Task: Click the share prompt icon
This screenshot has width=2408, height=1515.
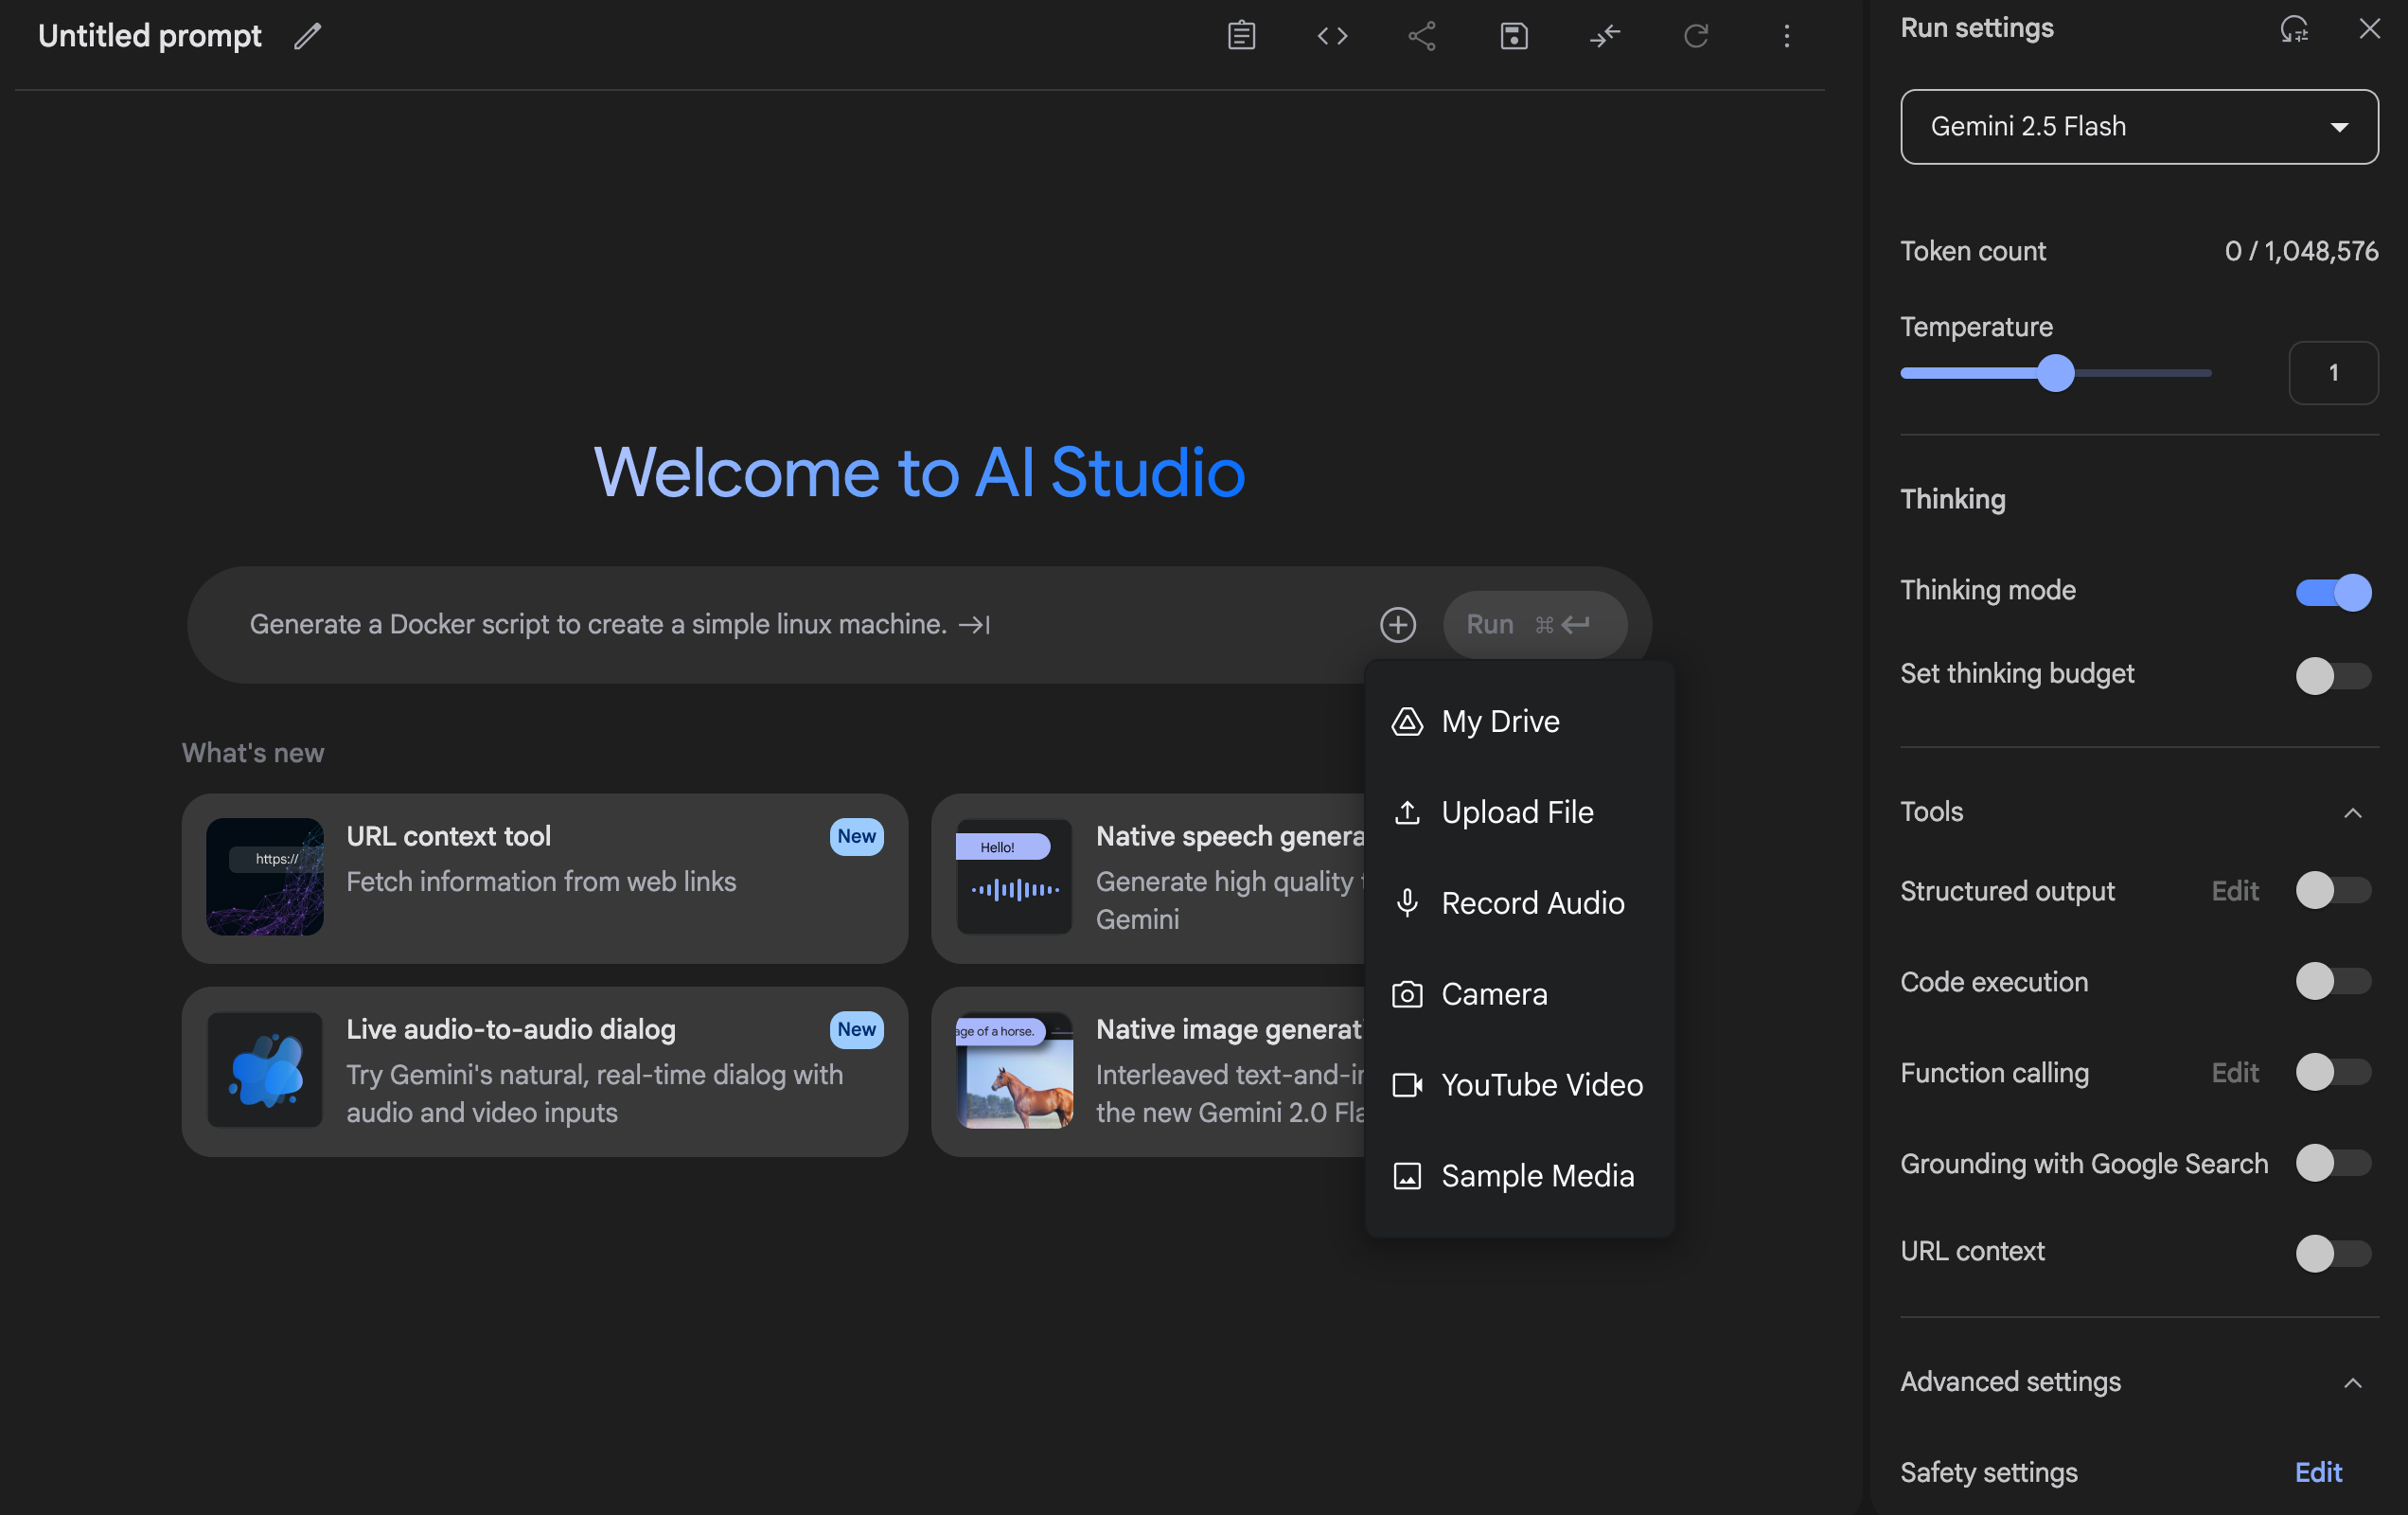Action: tap(1422, 36)
